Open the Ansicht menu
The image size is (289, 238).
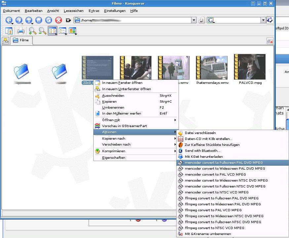point(53,11)
